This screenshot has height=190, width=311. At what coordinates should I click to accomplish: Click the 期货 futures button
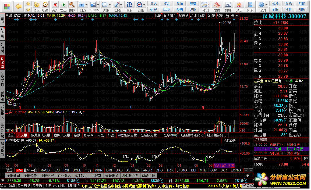click(x=302, y=9)
